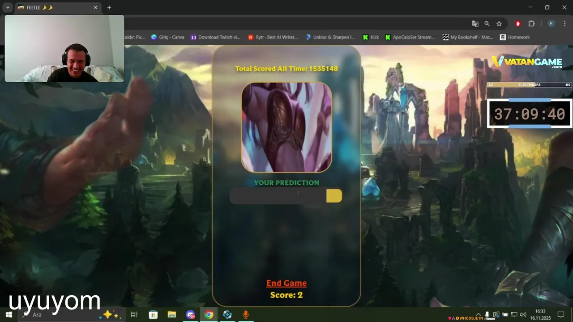Open the Giriş - Canva bookmark
Image resolution: width=573 pixels, height=322 pixels.
[168, 37]
